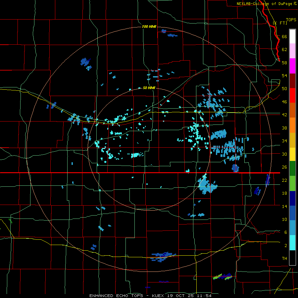Image resolution: width=298 pixels, height=298 pixels.
Task: Click the '22' scale value
Action: coord(284,180)
